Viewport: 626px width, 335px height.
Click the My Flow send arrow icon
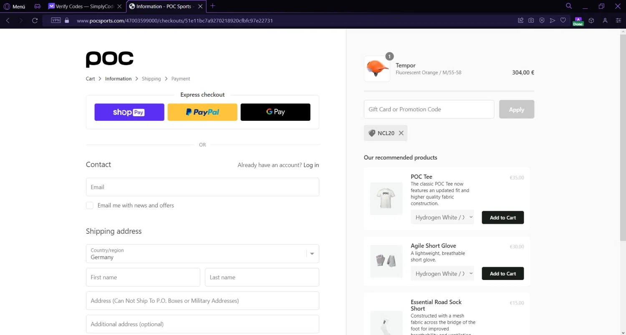click(553, 20)
